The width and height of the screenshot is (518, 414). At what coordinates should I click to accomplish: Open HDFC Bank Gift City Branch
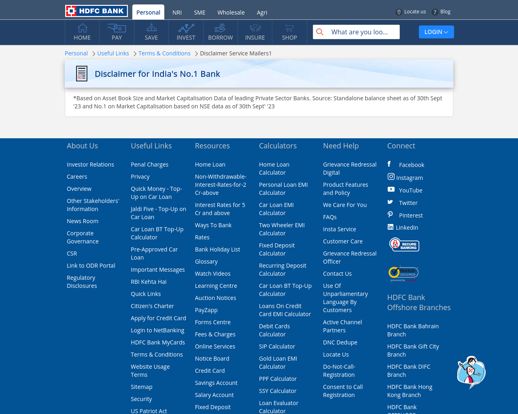[x=413, y=351]
